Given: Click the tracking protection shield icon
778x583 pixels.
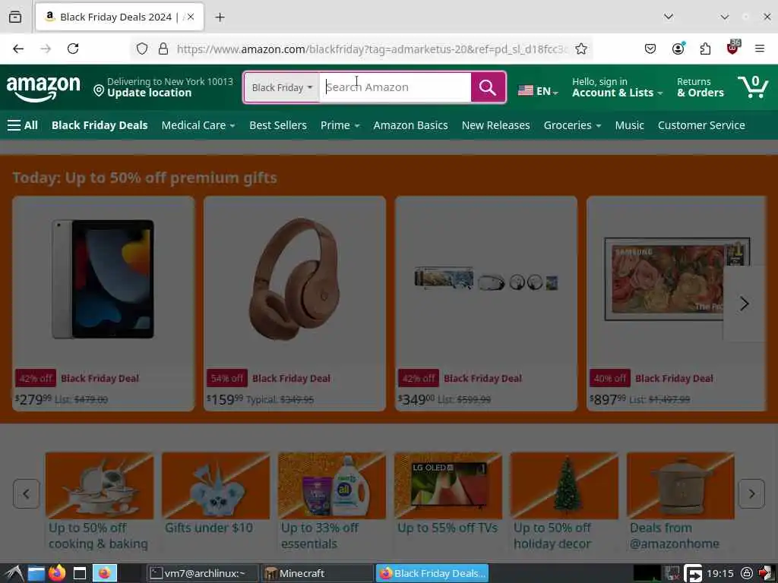Looking at the screenshot, I should [x=142, y=49].
